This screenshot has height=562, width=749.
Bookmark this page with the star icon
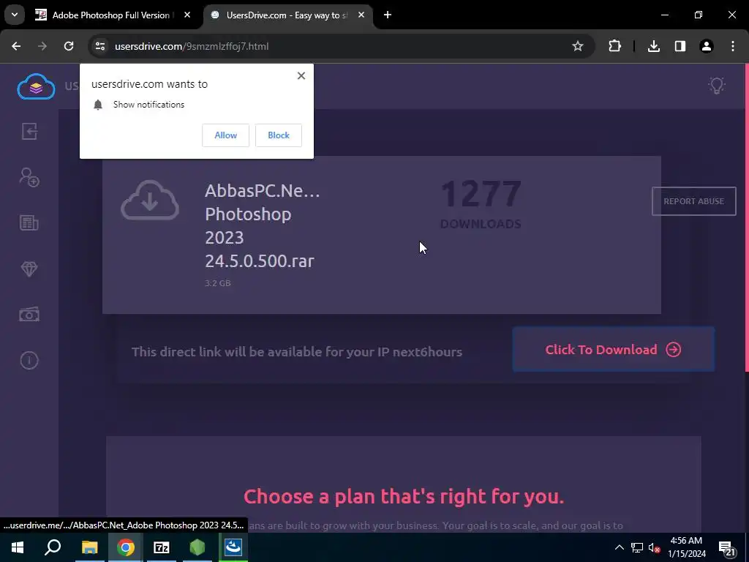tap(578, 46)
